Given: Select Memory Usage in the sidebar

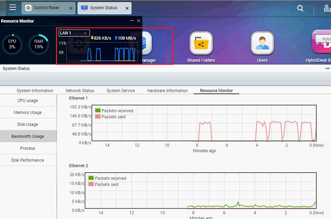Looking at the screenshot, I should click(x=29, y=112).
